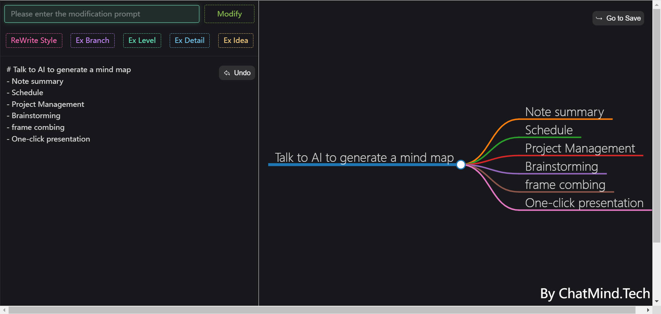
Task: Select the Brainstorming node
Action: tap(562, 166)
